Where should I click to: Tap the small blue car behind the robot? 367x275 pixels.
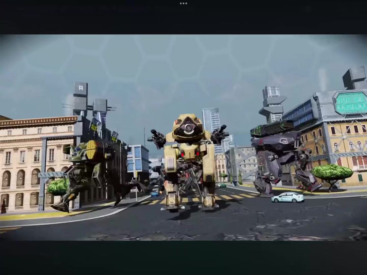tap(155, 194)
